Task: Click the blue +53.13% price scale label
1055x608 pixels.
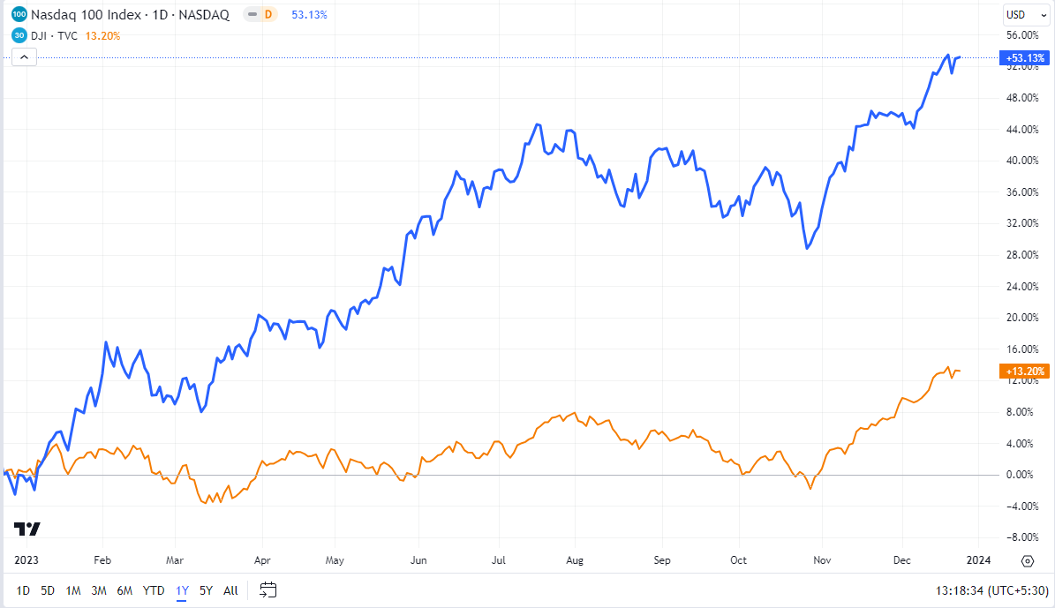Action: tap(1023, 57)
